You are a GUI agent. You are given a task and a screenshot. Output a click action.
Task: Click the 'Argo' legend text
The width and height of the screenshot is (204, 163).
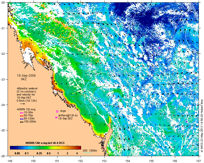coord(63,111)
